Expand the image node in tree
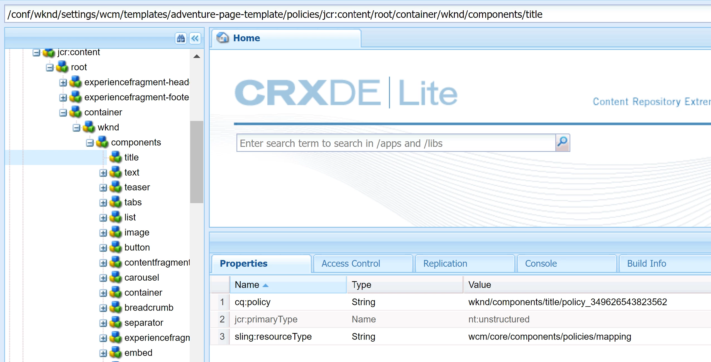This screenshot has width=711, height=362. pos(103,233)
